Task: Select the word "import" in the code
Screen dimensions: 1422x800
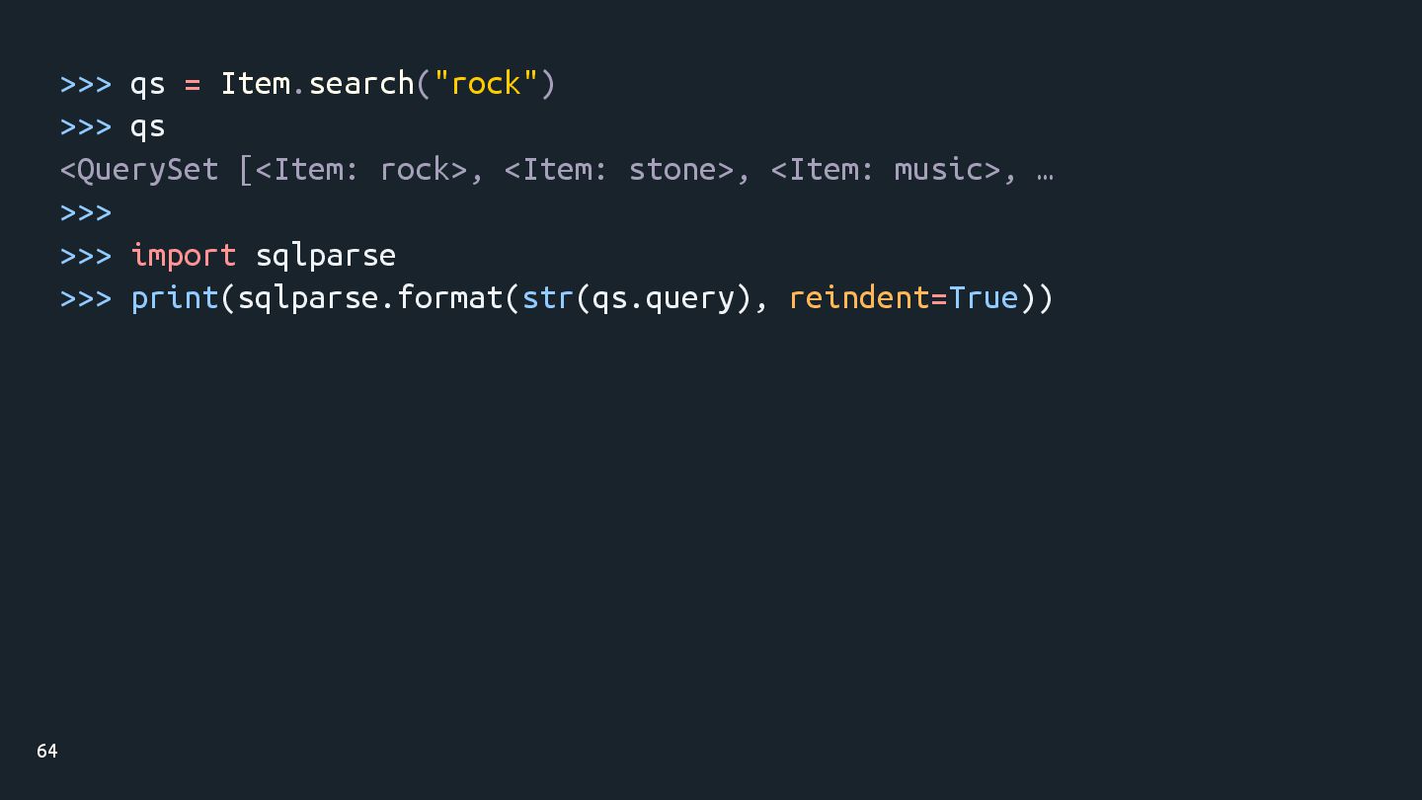Action: point(184,255)
